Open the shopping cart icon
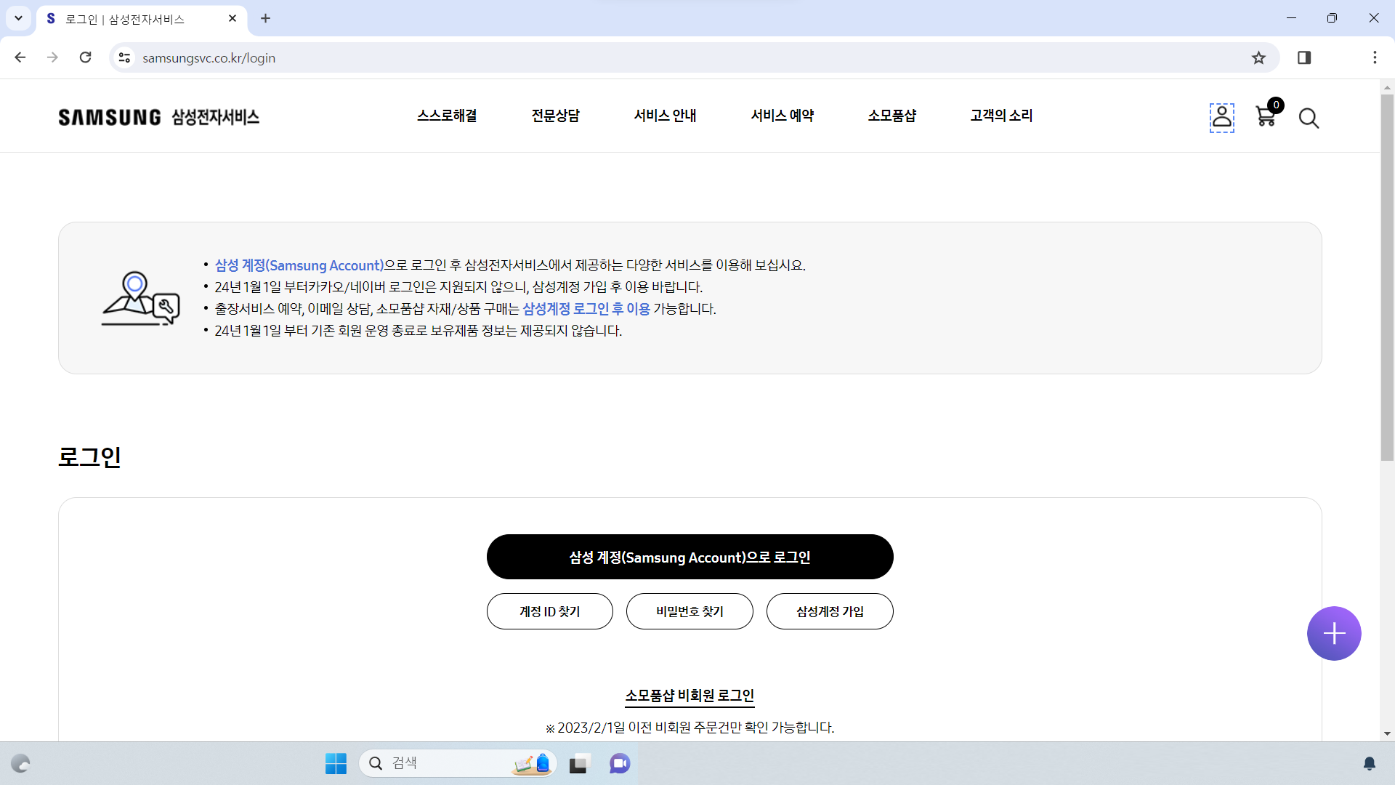The height and width of the screenshot is (785, 1395). [1266, 116]
